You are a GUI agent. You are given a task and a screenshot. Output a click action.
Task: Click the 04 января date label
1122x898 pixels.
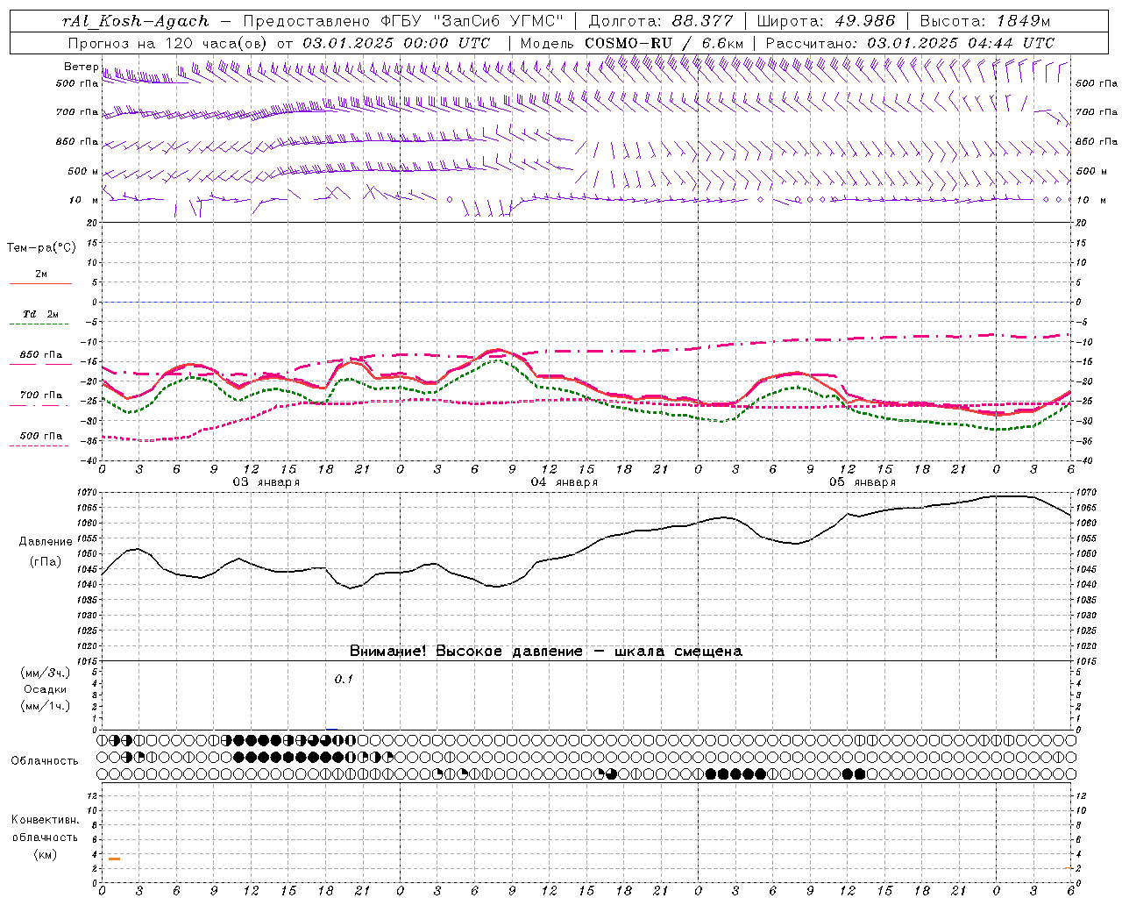click(x=564, y=482)
